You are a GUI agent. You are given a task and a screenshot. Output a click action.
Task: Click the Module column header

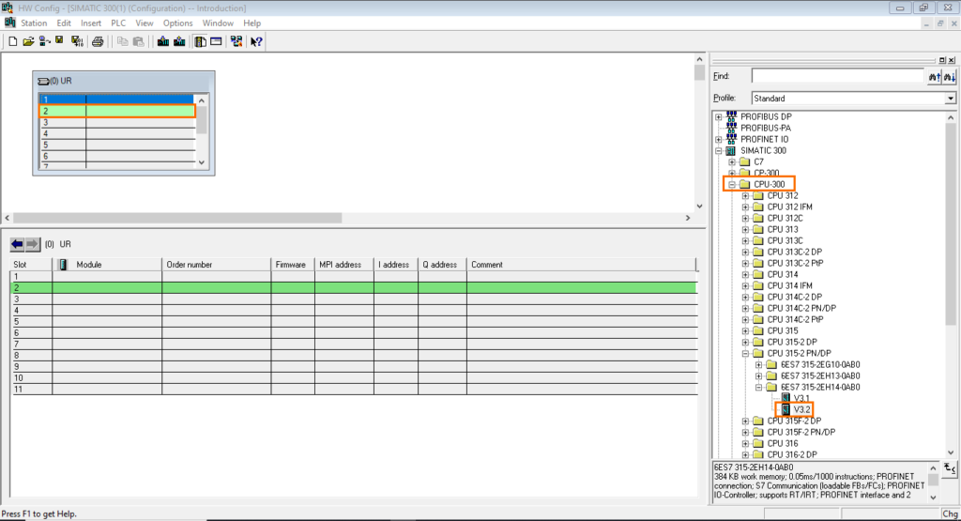(x=107, y=265)
